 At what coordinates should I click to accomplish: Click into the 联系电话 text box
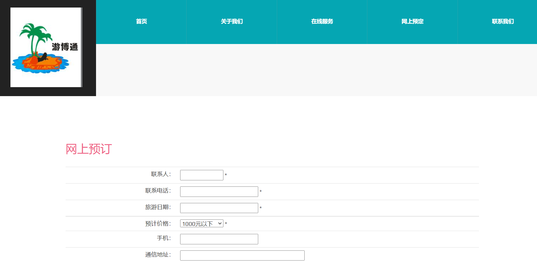[219, 192]
